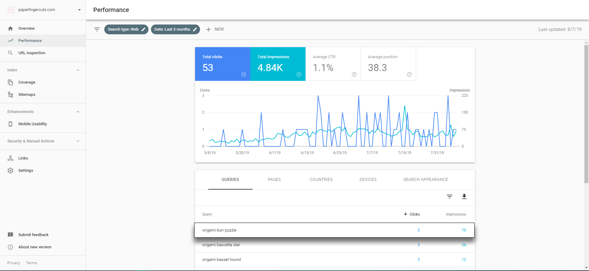Open URL inspection search icon
The width and height of the screenshot is (589, 271).
click(x=10, y=53)
